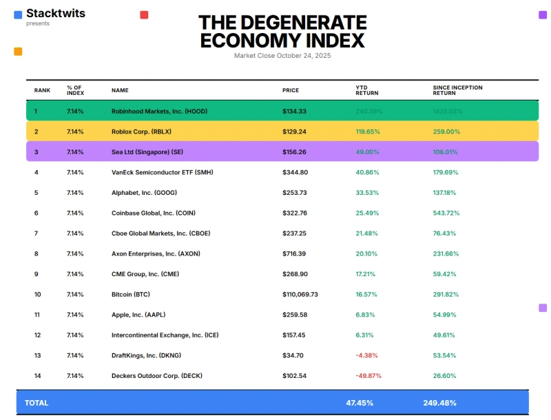Click VanEck price $344.80

click(x=295, y=172)
